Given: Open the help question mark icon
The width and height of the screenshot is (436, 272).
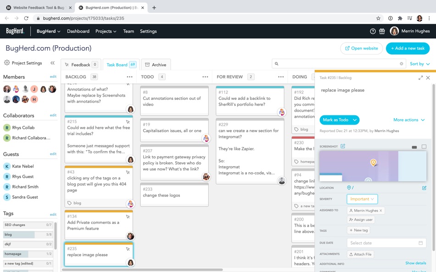Looking at the screenshot, I should click(x=373, y=31).
